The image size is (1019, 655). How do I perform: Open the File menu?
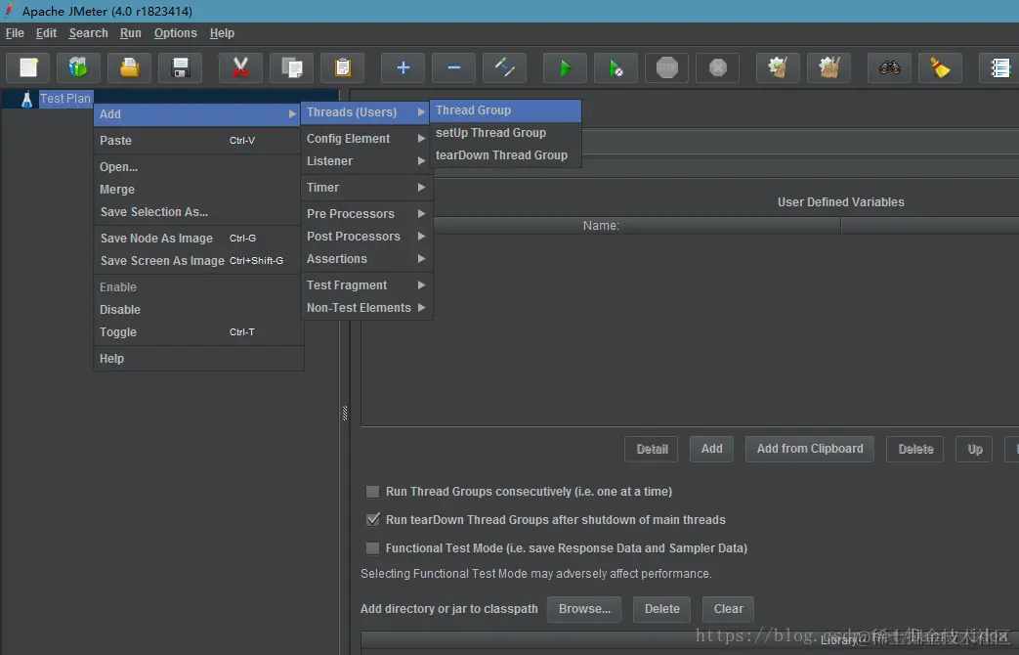click(15, 33)
